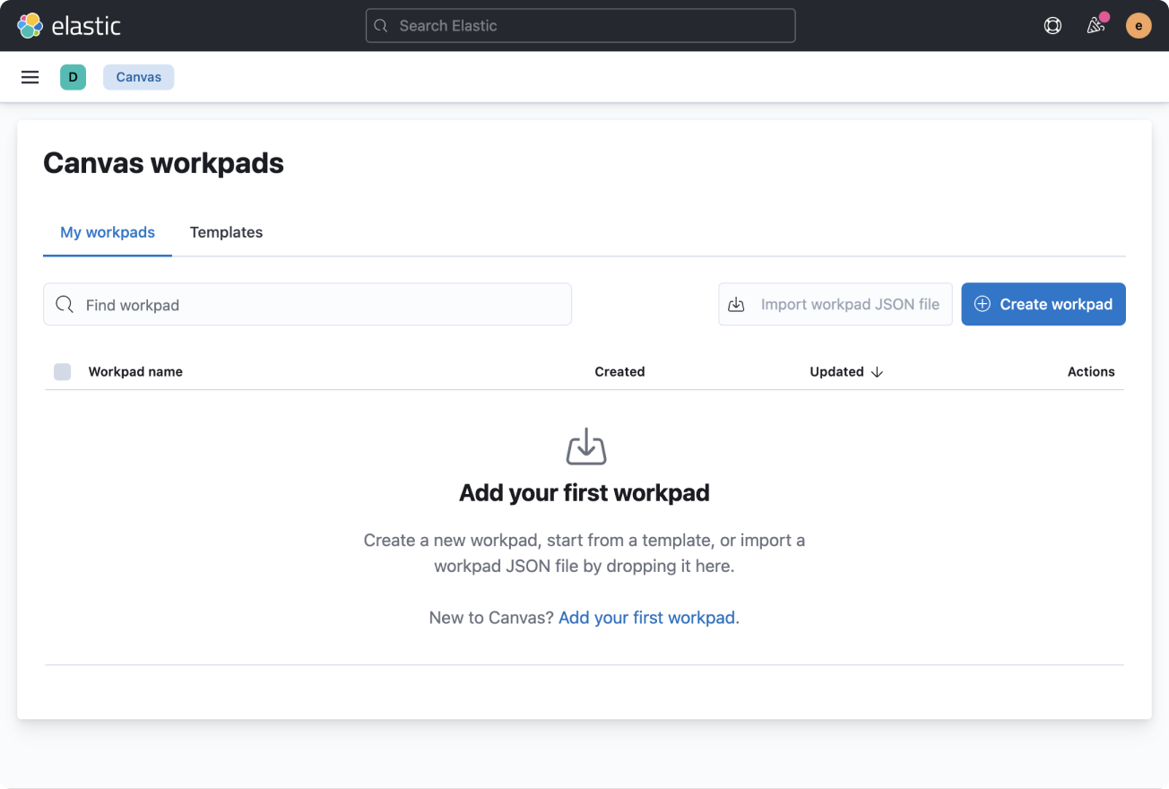
Task: Click the green D space avatar
Action: [x=73, y=77]
